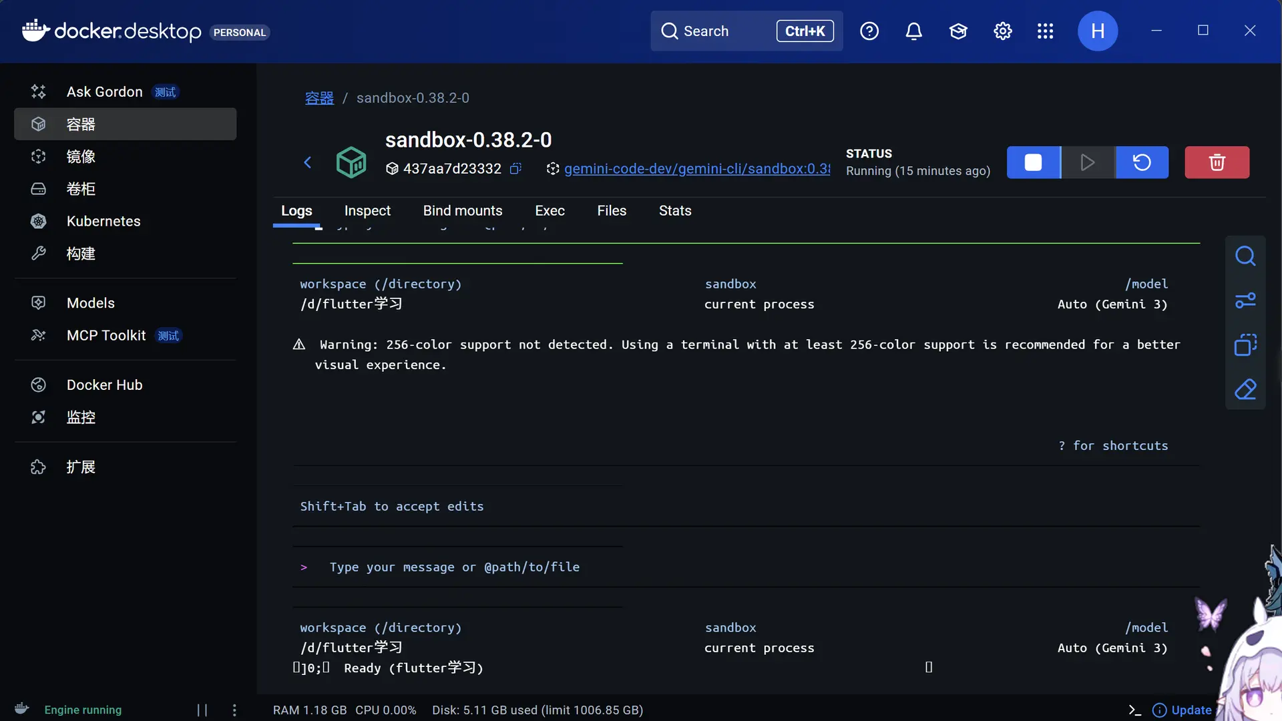The height and width of the screenshot is (721, 1282).
Task: Open the 容器 (Containers) sidebar section
Action: tap(125, 124)
